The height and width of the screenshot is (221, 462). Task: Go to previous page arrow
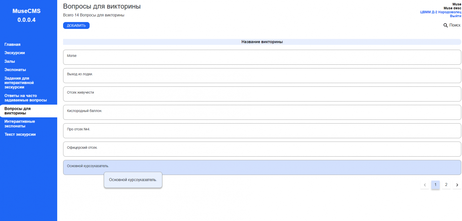(425, 185)
